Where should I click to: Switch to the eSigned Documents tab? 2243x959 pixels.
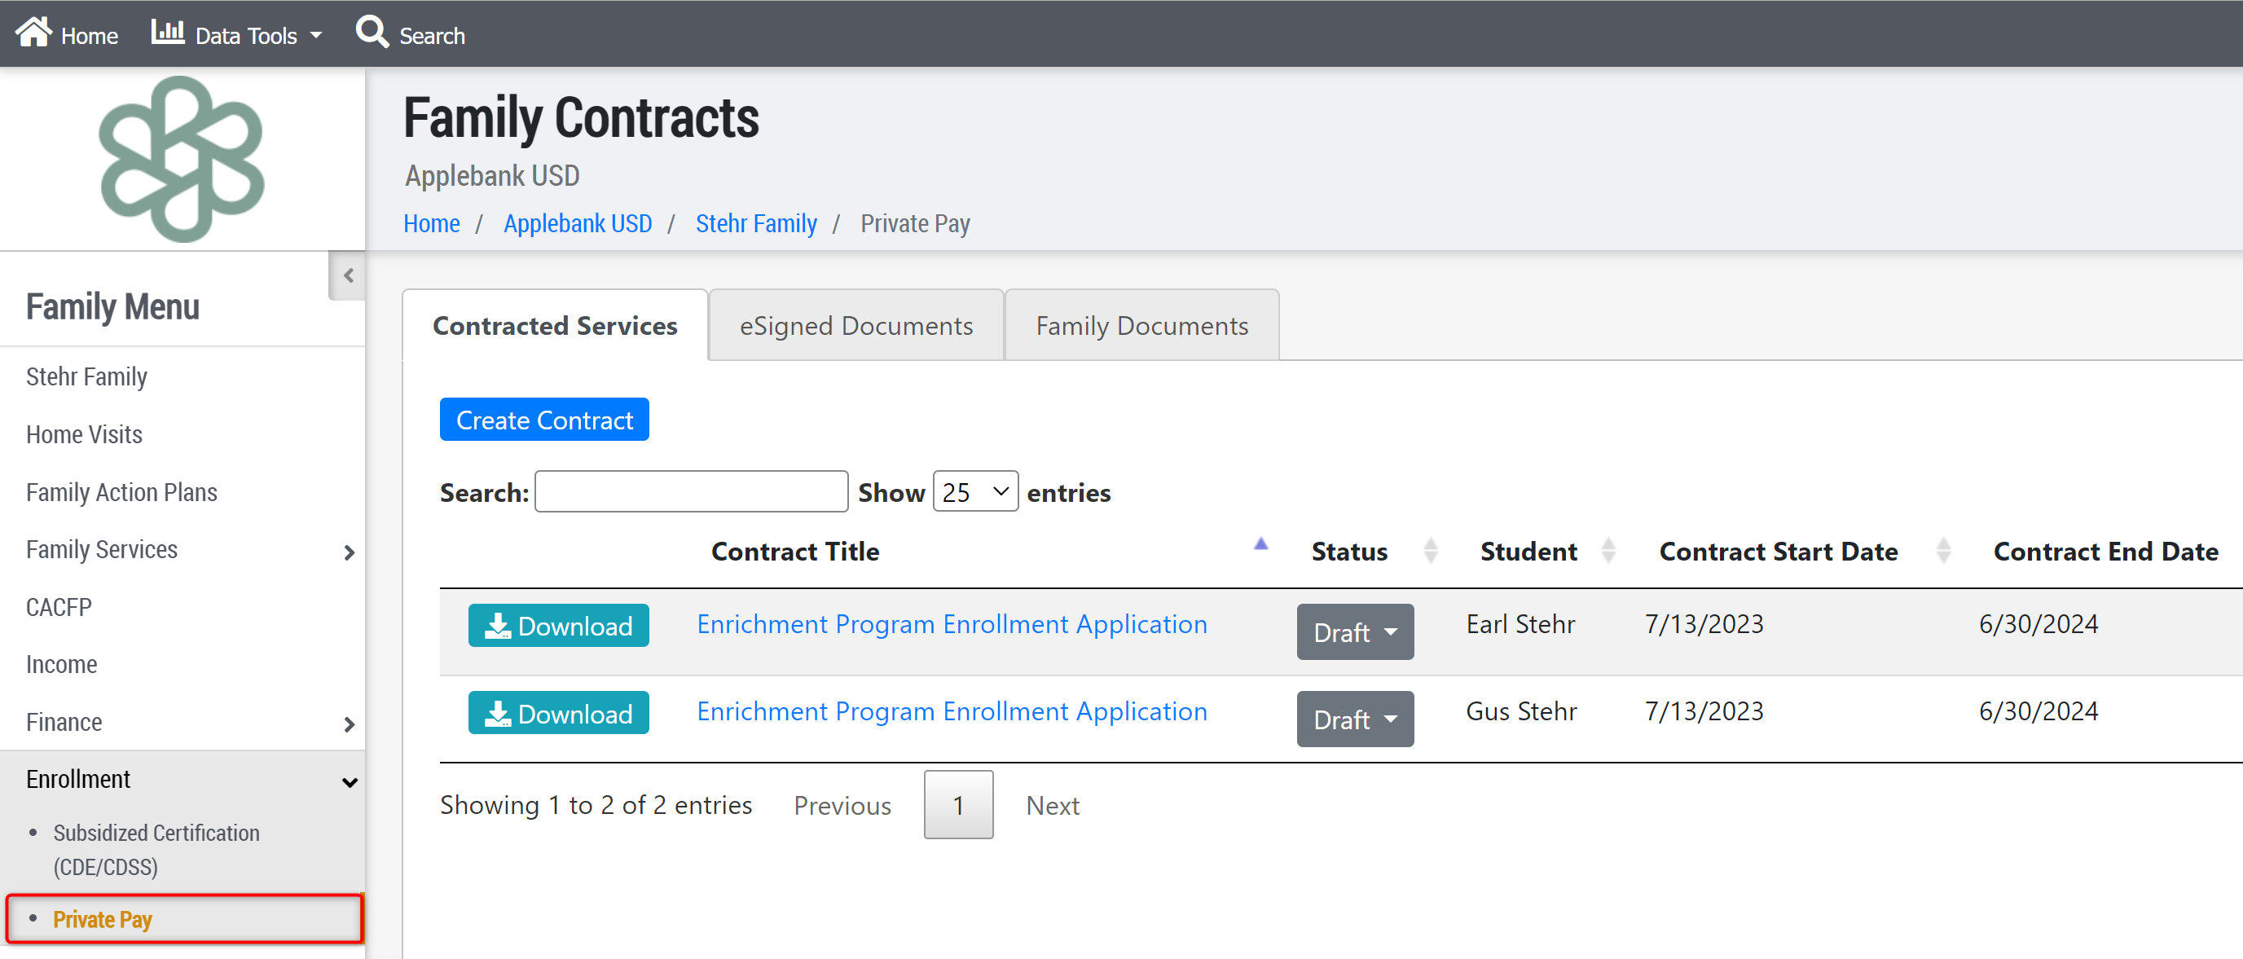click(855, 326)
